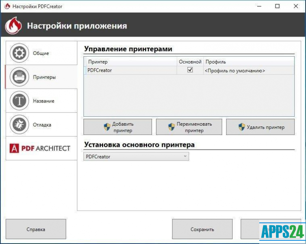Minimize the Настройки PDFCreator window
This screenshot has width=306, height=244.
(259, 6)
